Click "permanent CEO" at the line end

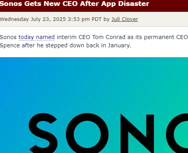[x=166, y=37]
